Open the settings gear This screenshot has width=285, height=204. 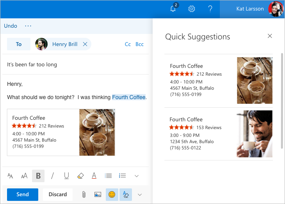tap(192, 9)
